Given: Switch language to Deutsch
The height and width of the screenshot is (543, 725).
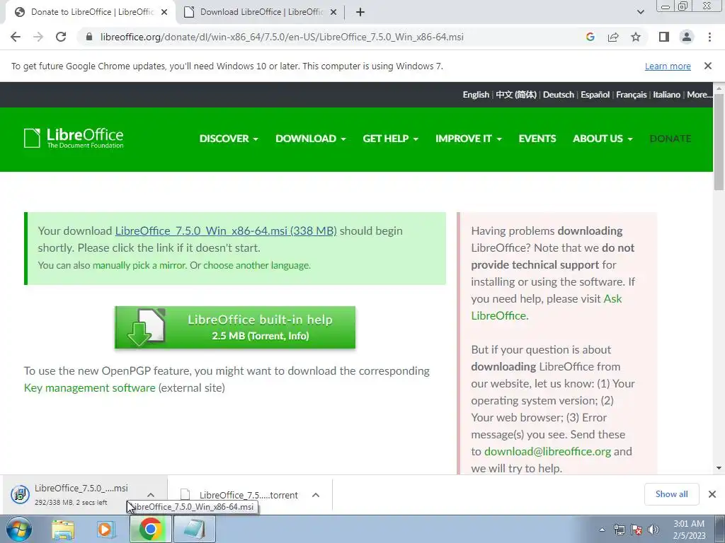Looking at the screenshot, I should click(x=558, y=95).
